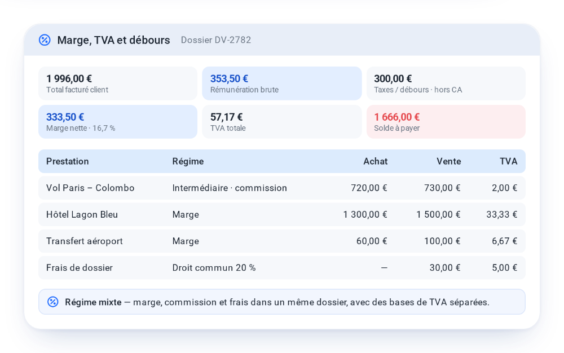The width and height of the screenshot is (564, 353).
Task: Click the 'Achat' column header
Action: click(376, 161)
